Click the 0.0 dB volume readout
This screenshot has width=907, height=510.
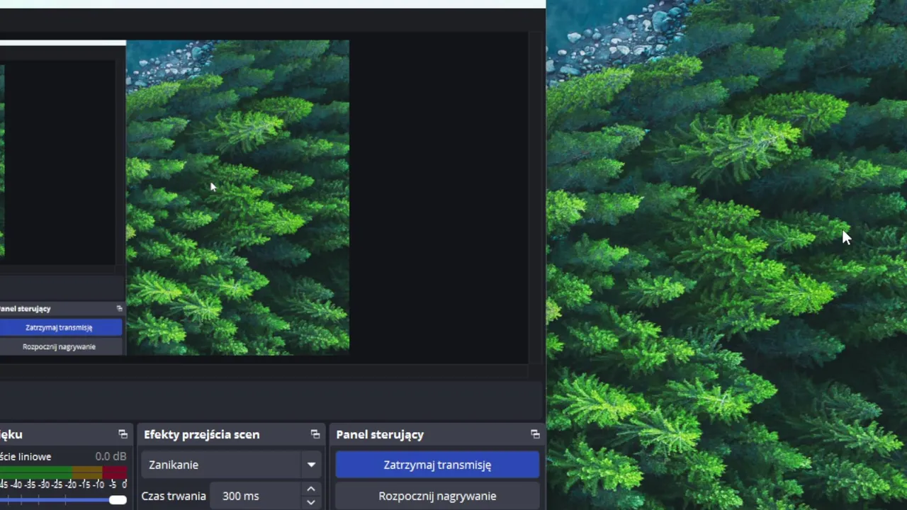pyautogui.click(x=111, y=457)
